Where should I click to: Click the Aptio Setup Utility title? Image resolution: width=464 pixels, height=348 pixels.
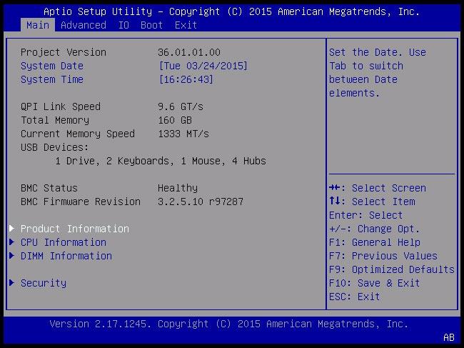coord(232,11)
